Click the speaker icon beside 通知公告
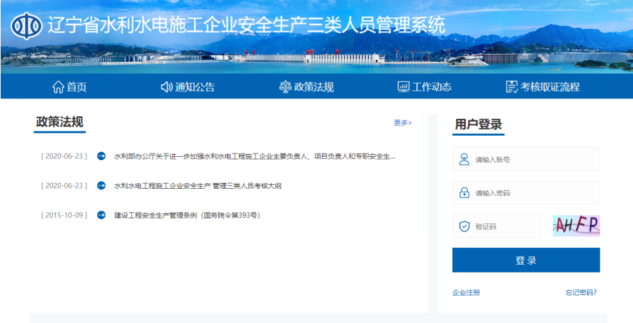Image resolution: width=633 pixels, height=323 pixels. pos(167,87)
